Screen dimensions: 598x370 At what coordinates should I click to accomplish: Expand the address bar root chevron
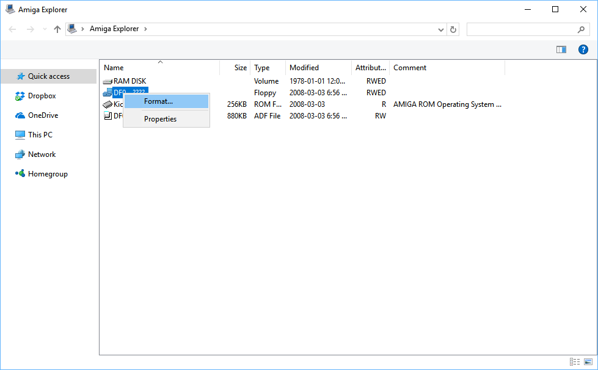point(82,29)
